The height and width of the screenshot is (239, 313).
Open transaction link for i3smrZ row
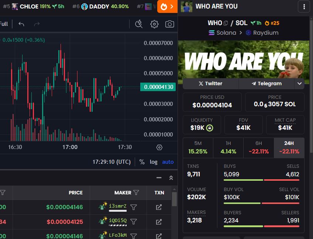click(x=159, y=207)
